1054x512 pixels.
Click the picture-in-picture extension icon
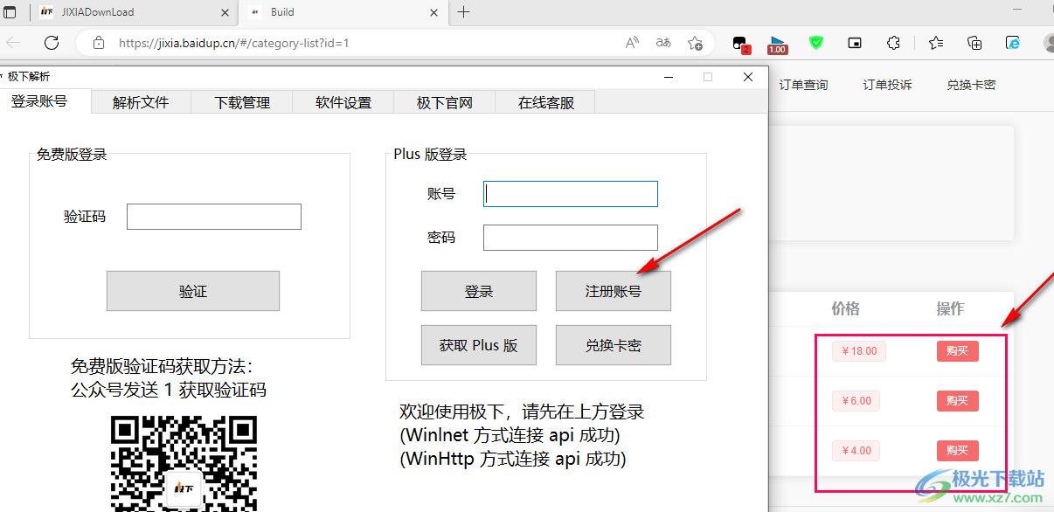click(x=856, y=43)
